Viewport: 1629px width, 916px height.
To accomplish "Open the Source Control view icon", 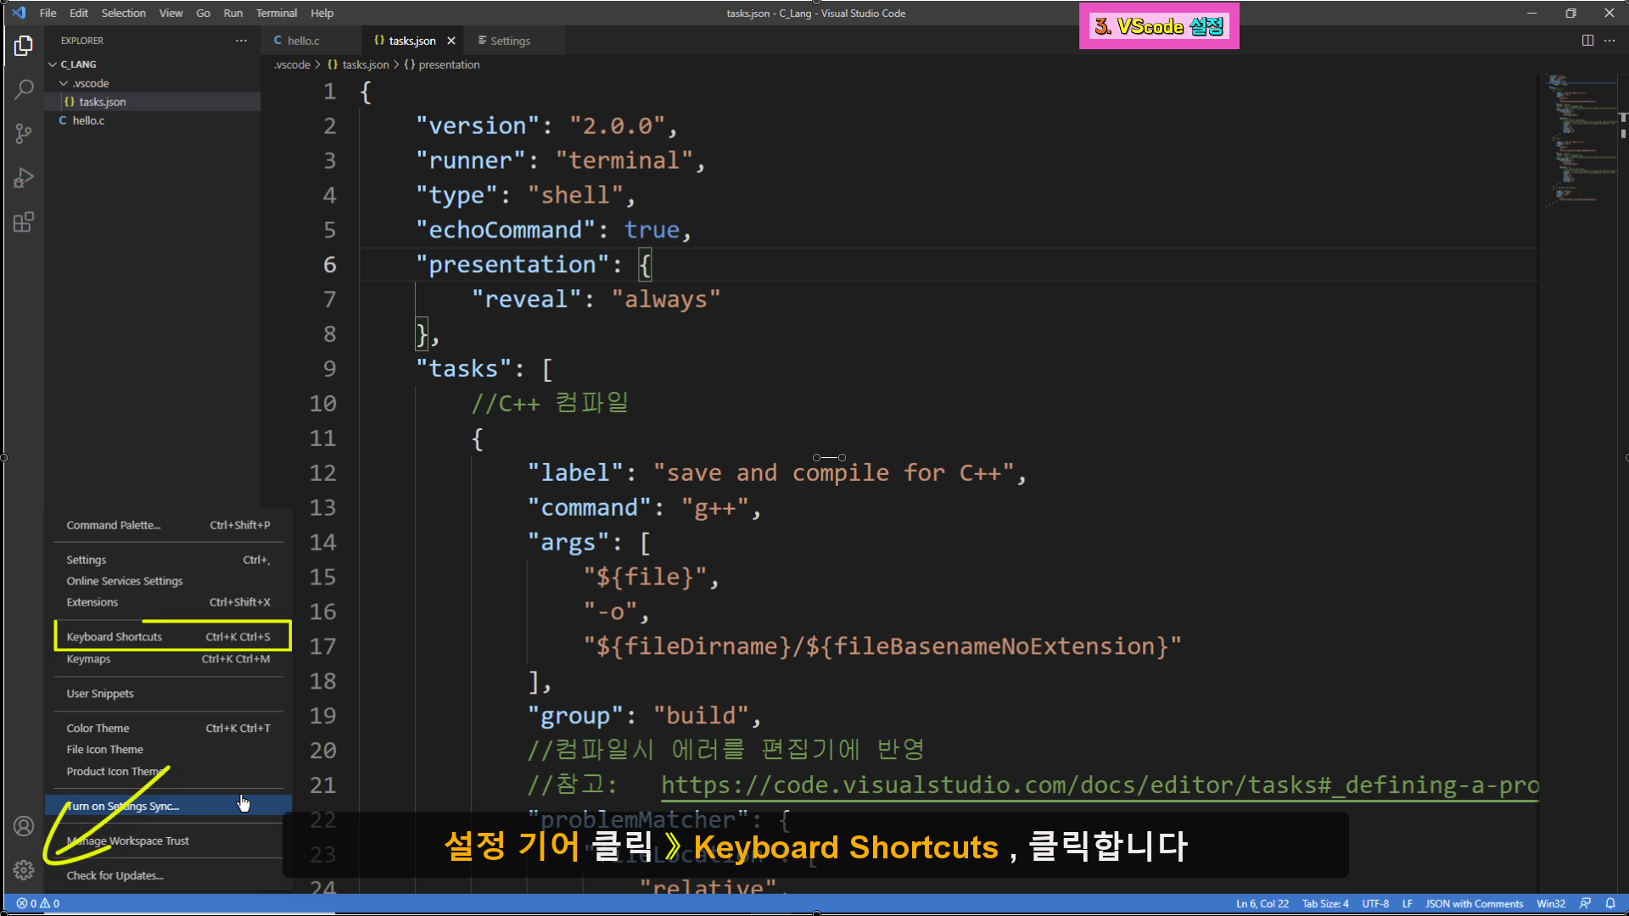I will (x=24, y=134).
